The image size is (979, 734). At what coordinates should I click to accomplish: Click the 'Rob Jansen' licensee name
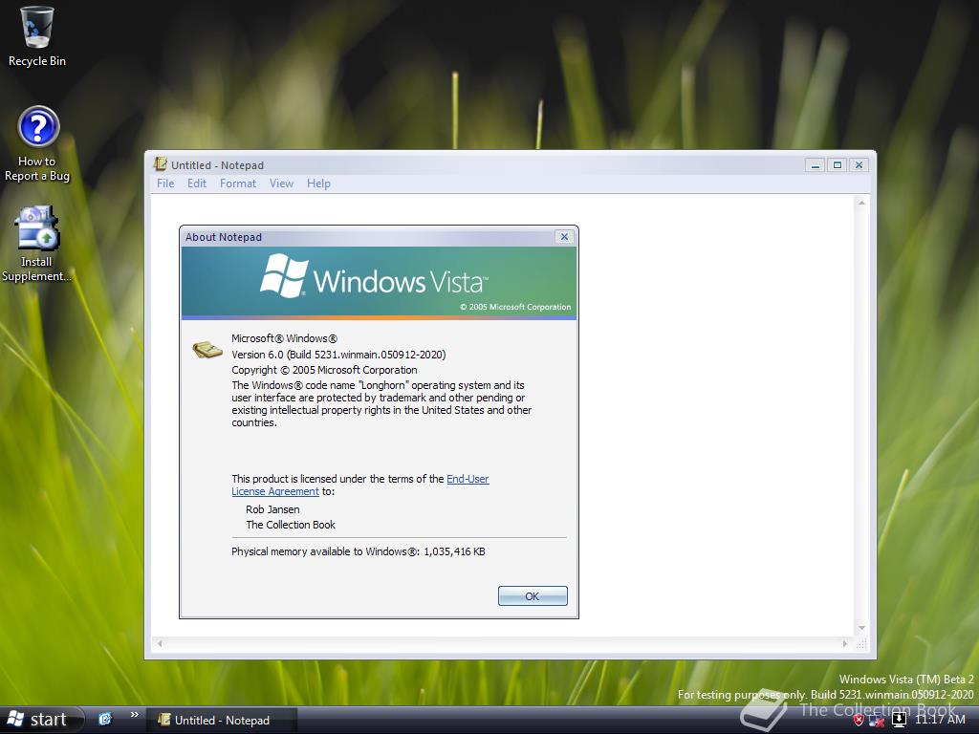[x=272, y=509]
